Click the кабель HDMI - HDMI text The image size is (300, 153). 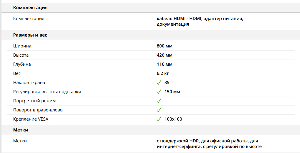point(179,19)
